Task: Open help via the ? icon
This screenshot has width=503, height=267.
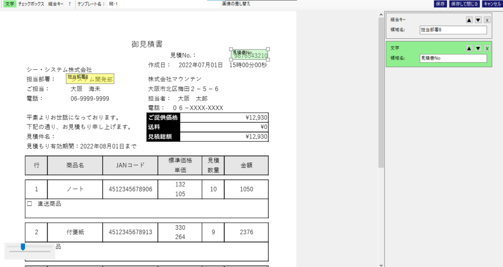Action: pos(70,4)
